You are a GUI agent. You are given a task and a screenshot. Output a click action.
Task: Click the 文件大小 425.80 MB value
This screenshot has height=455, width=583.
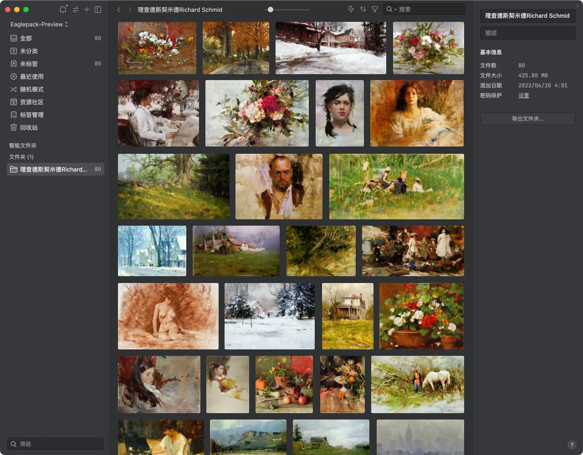point(533,76)
